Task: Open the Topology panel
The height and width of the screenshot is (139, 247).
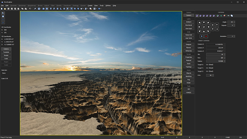Action: 189,67
